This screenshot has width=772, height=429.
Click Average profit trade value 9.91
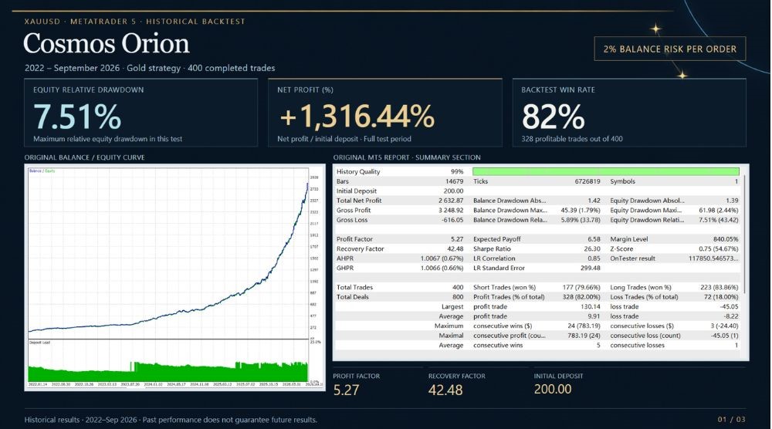click(x=594, y=316)
